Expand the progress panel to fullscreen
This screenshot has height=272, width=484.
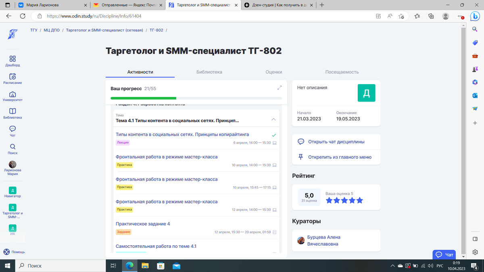(280, 88)
